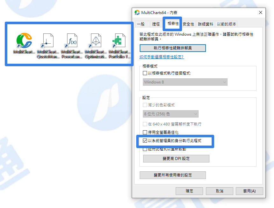Click 執行相容性疑難排解員 button
Screen dimensions: 274x208
[x=173, y=48]
